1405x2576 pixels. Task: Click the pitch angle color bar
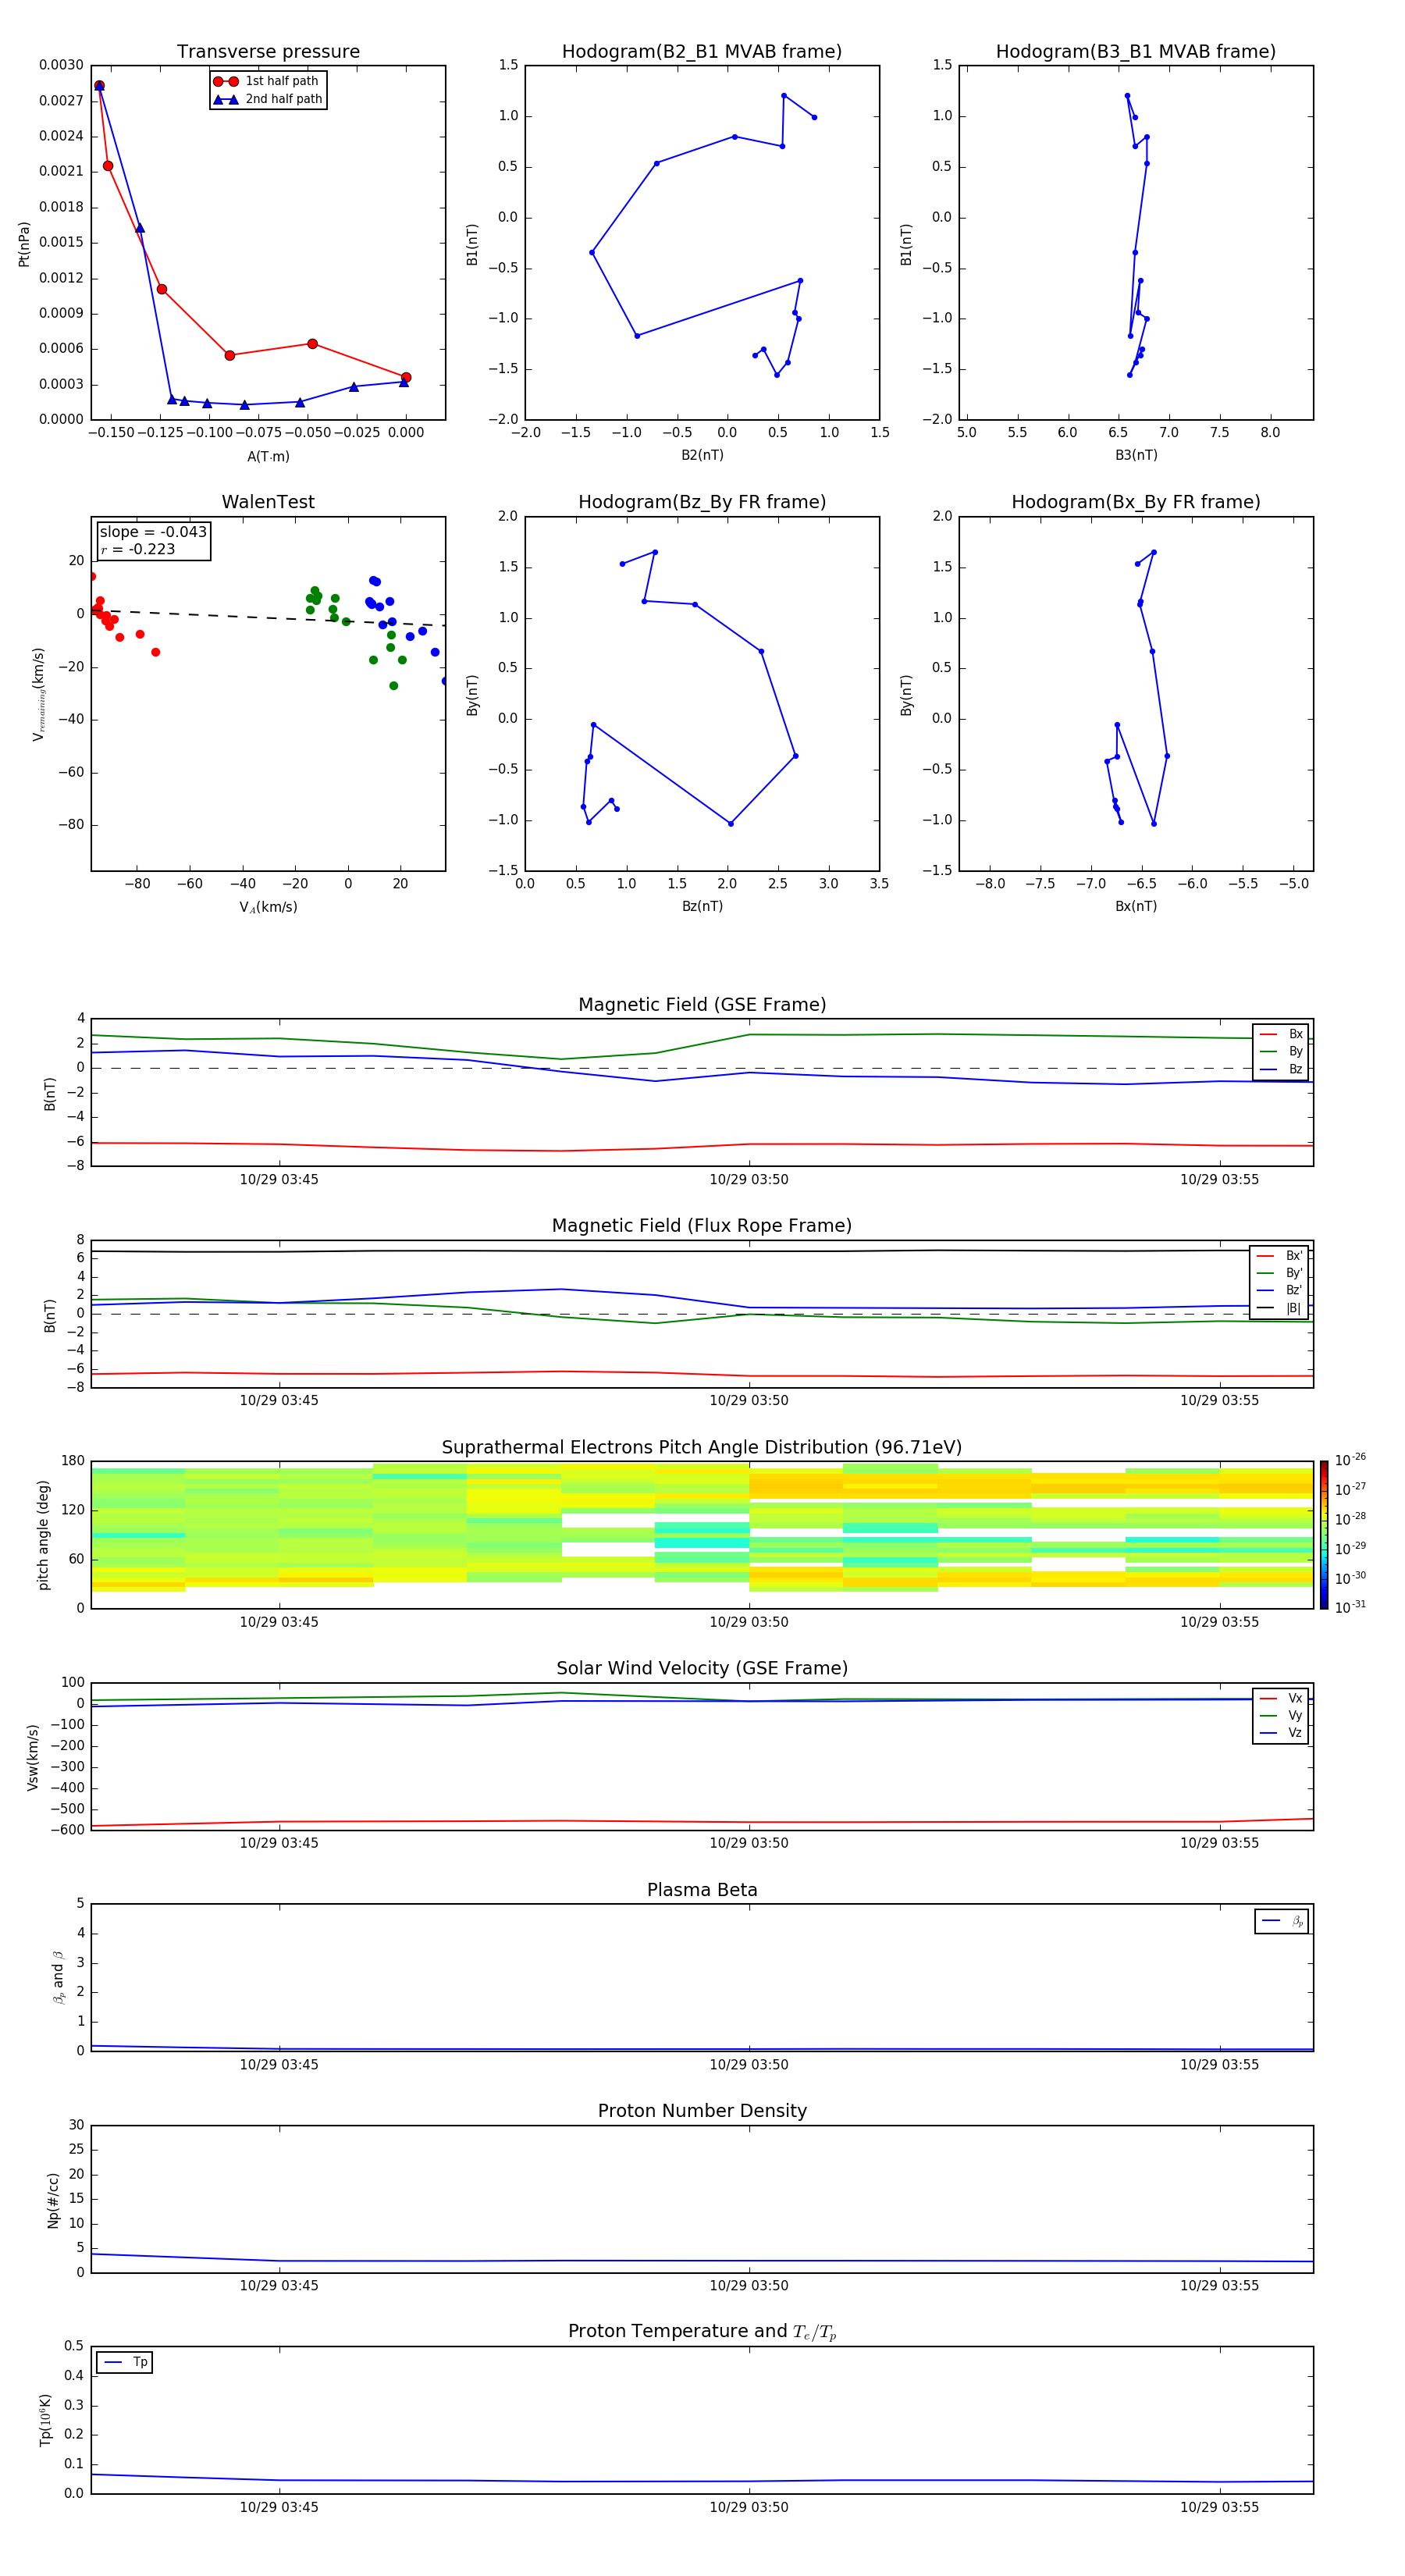pyautogui.click(x=1324, y=1535)
